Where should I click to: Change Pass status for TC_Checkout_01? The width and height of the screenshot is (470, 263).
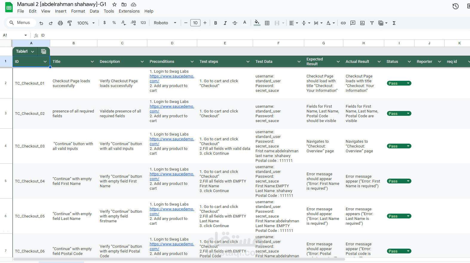399,83
